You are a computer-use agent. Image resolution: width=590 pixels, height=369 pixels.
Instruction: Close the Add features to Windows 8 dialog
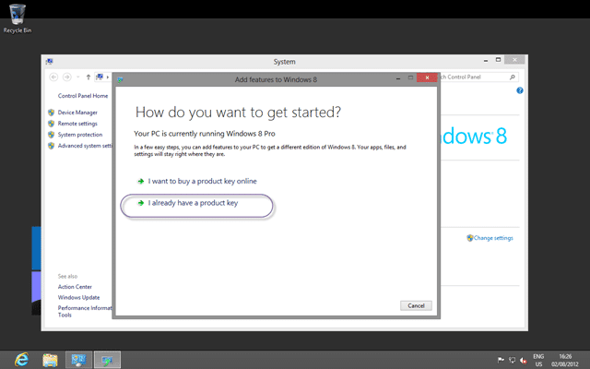click(427, 77)
